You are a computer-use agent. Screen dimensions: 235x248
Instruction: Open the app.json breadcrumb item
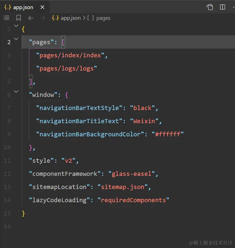(x=71, y=18)
